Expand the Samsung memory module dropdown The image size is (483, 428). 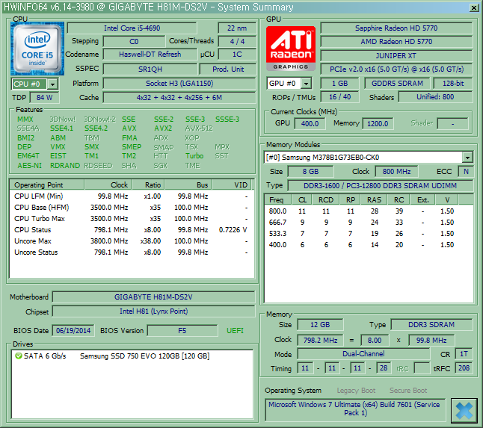click(467, 158)
